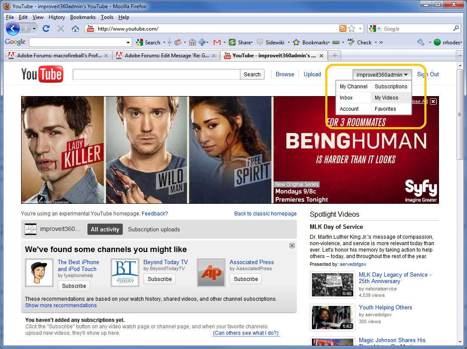Click the Google toolbar Search button

tap(148, 43)
